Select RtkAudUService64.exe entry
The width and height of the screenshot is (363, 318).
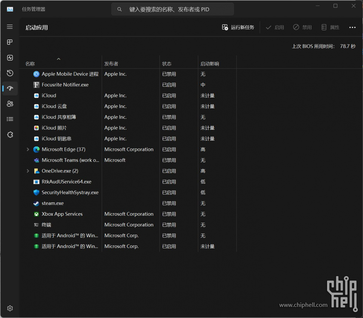128,182
